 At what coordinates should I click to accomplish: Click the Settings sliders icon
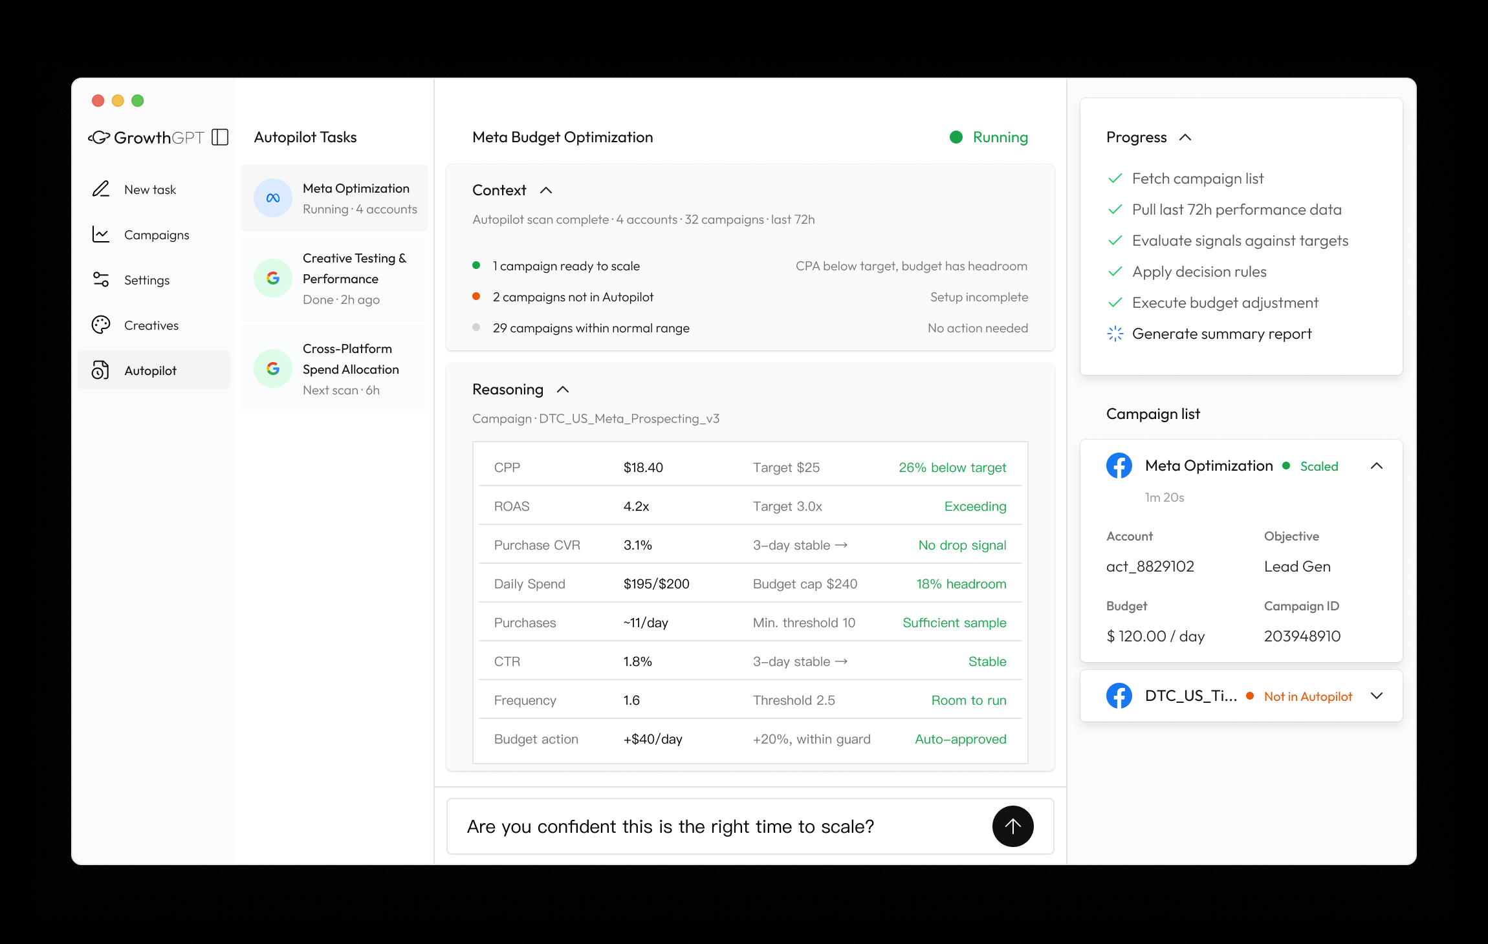tap(101, 279)
